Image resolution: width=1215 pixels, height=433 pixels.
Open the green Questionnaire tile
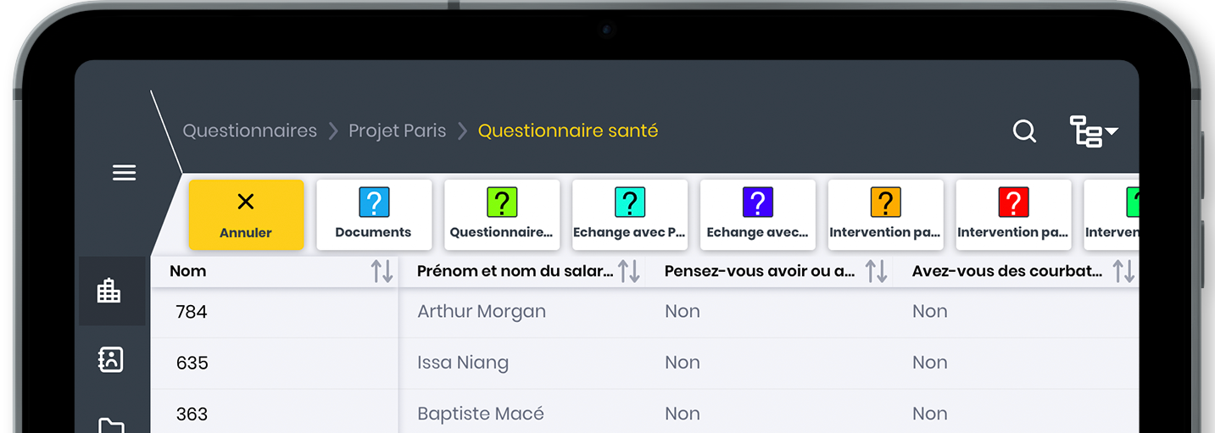click(502, 214)
